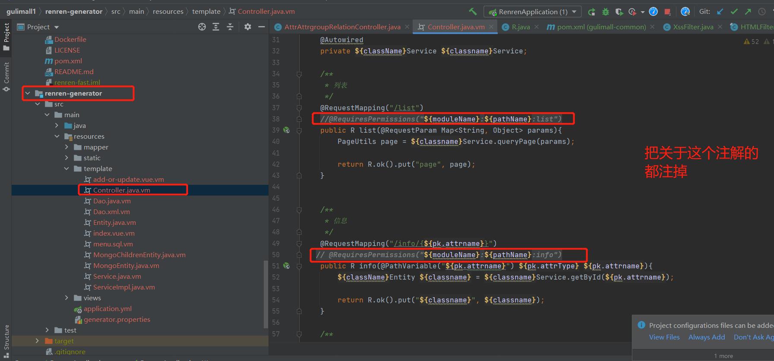Collapse all nodes in Project panel
The height and width of the screenshot is (361, 774).
tap(230, 27)
